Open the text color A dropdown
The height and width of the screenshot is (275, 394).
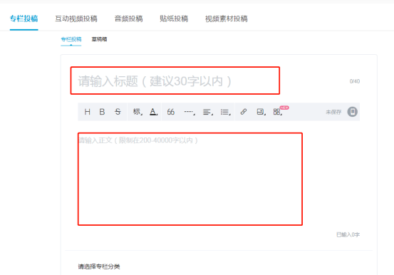click(x=153, y=112)
